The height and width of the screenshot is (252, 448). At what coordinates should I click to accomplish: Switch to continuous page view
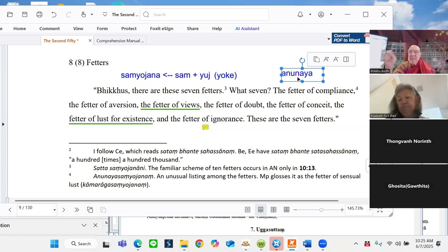click(x=260, y=210)
